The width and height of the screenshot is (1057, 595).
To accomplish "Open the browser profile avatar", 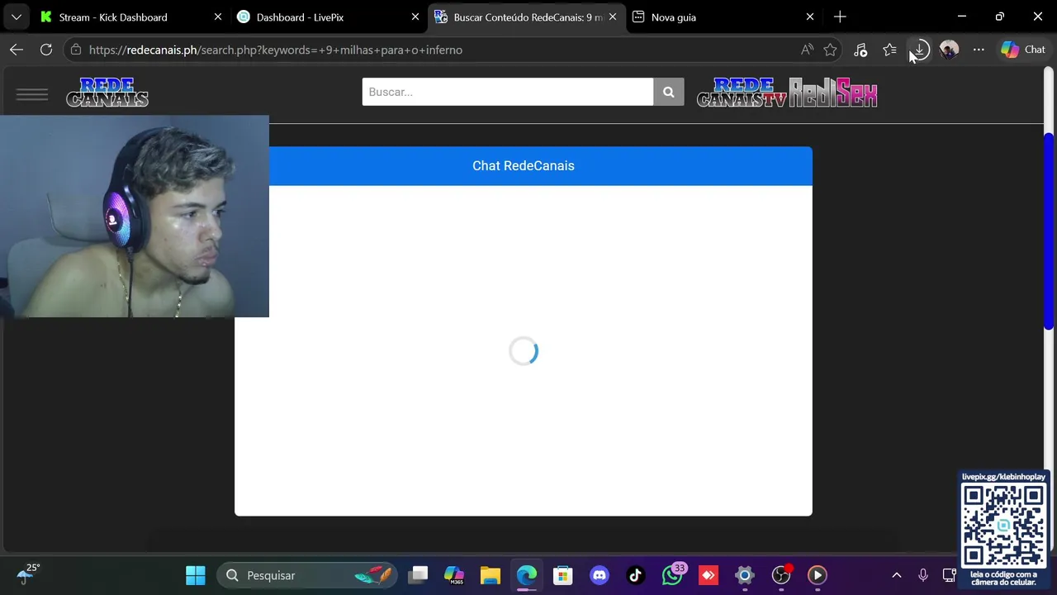I will [x=949, y=50].
